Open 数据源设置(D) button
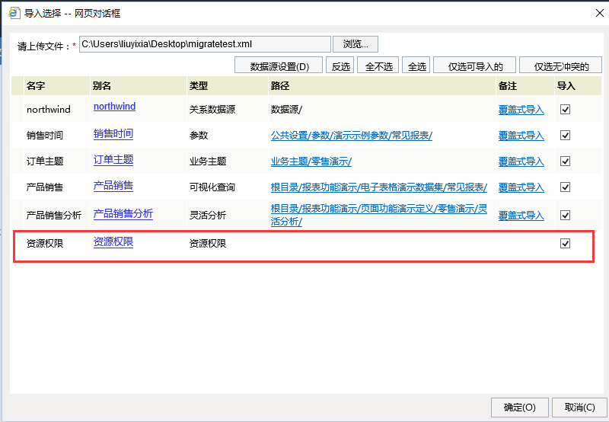 [279, 66]
